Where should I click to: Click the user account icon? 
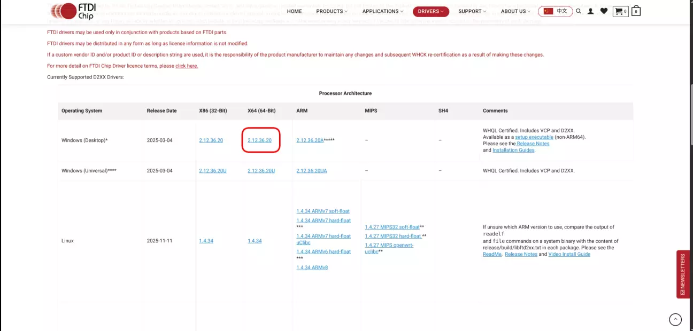pos(591,11)
